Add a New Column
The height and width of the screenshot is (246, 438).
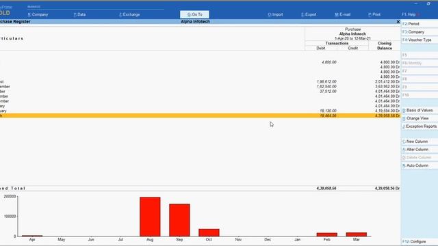420,141
